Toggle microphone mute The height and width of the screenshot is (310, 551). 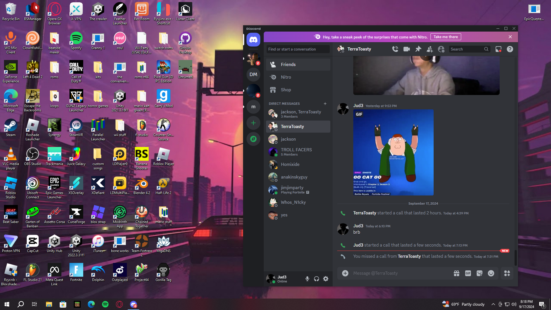(307, 279)
